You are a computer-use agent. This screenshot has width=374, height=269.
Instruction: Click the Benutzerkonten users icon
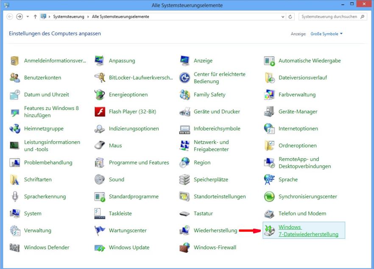[14, 78]
